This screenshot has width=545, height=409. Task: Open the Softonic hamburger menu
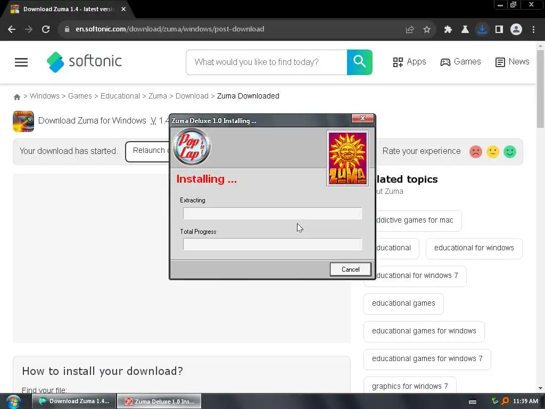[21, 62]
